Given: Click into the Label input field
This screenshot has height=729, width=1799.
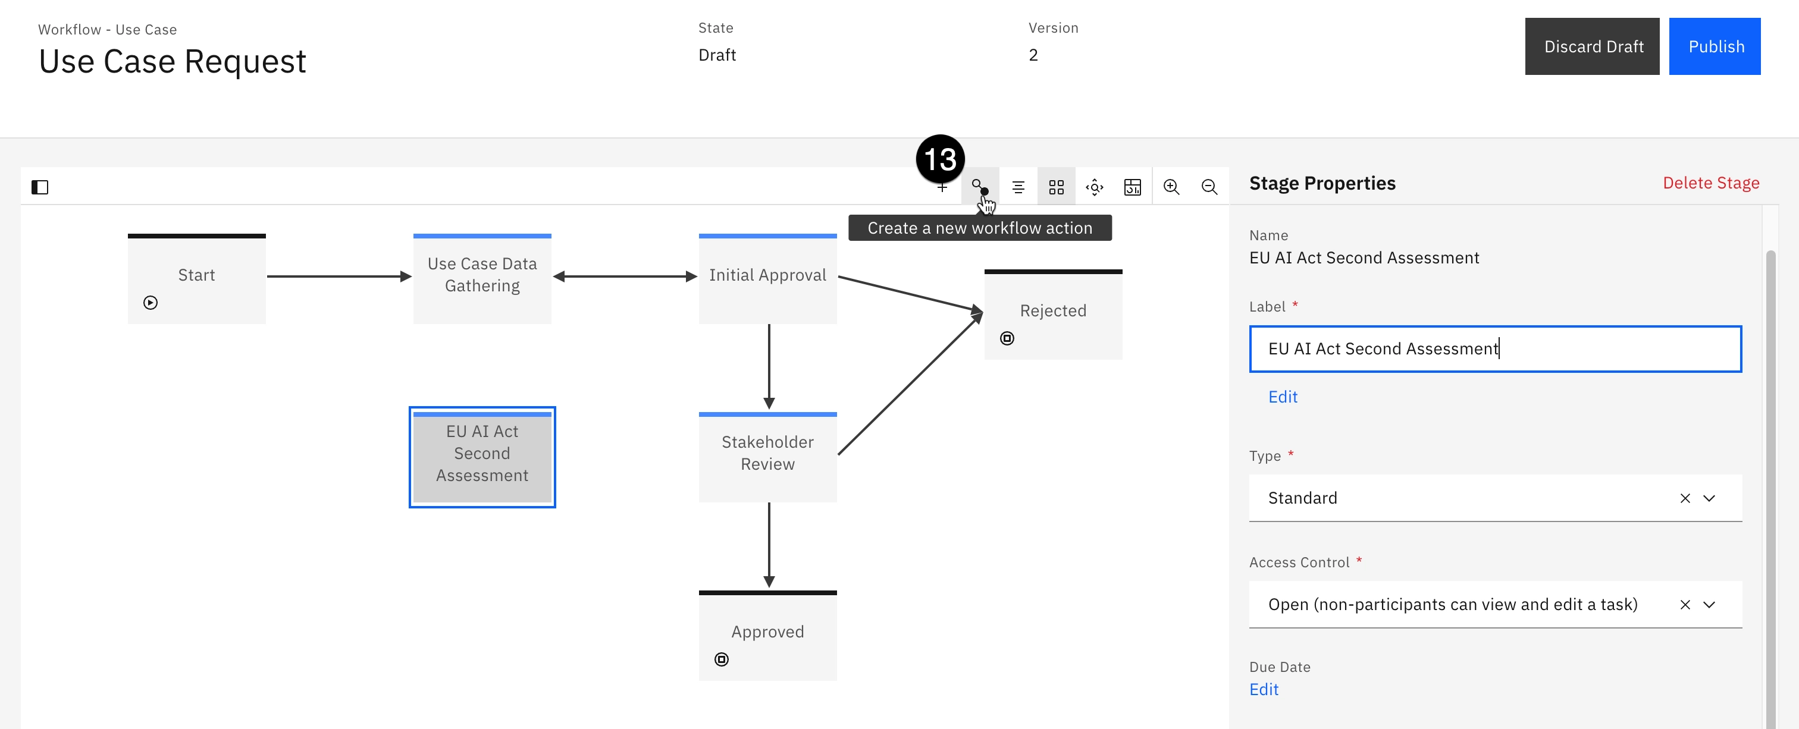Looking at the screenshot, I should click(x=1494, y=349).
